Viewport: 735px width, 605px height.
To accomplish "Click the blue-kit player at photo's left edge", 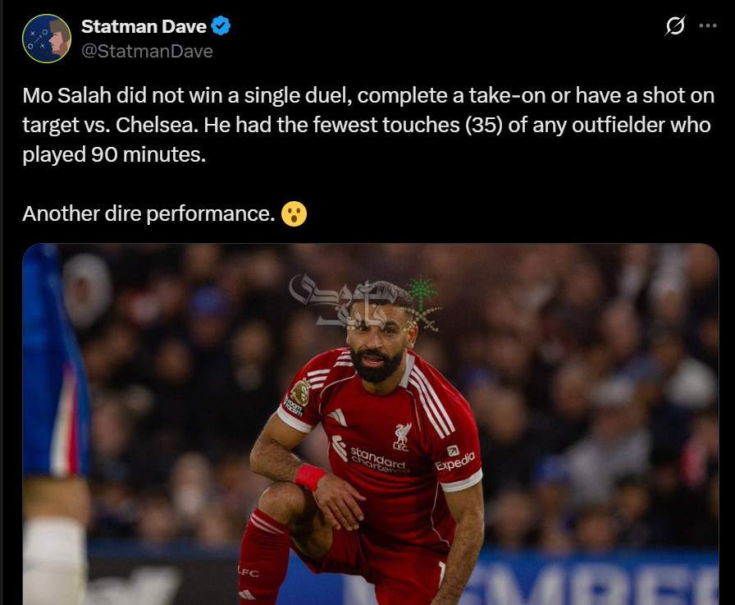I will tap(57, 424).
